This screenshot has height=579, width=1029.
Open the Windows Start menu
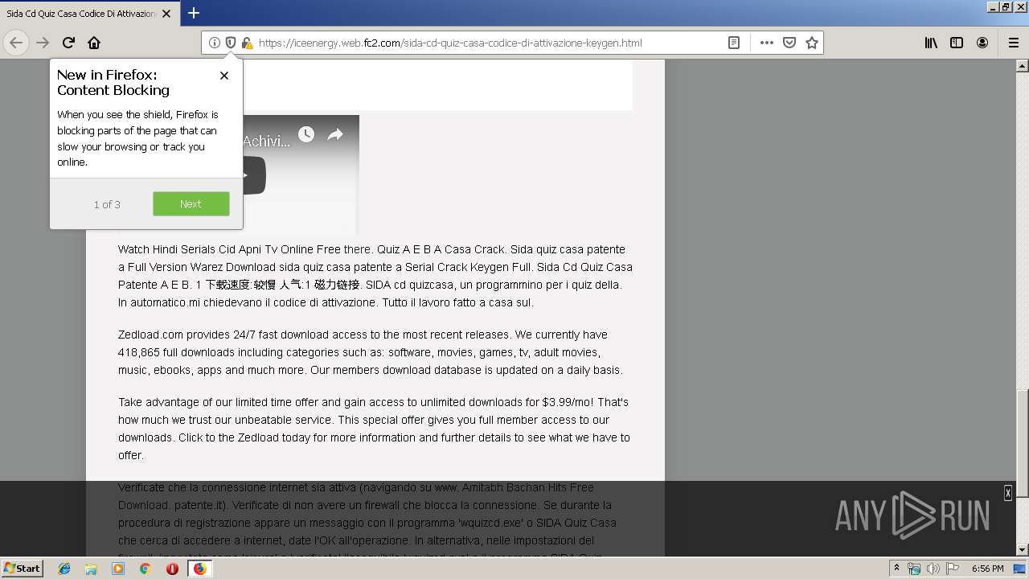[x=22, y=568]
